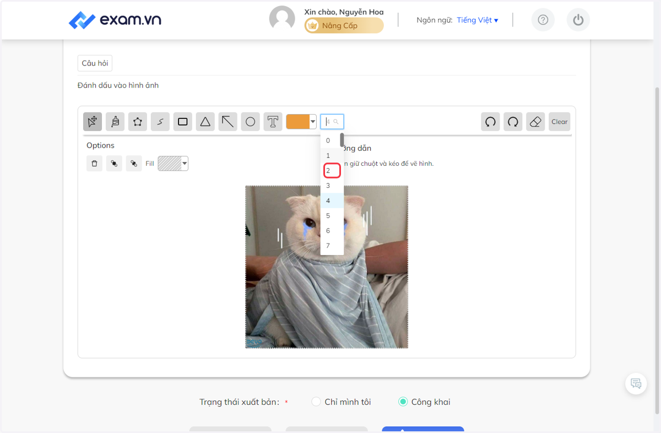Image resolution: width=661 pixels, height=433 pixels.
Task: Click the 'Câu hỏi' tab
Action: click(95, 63)
